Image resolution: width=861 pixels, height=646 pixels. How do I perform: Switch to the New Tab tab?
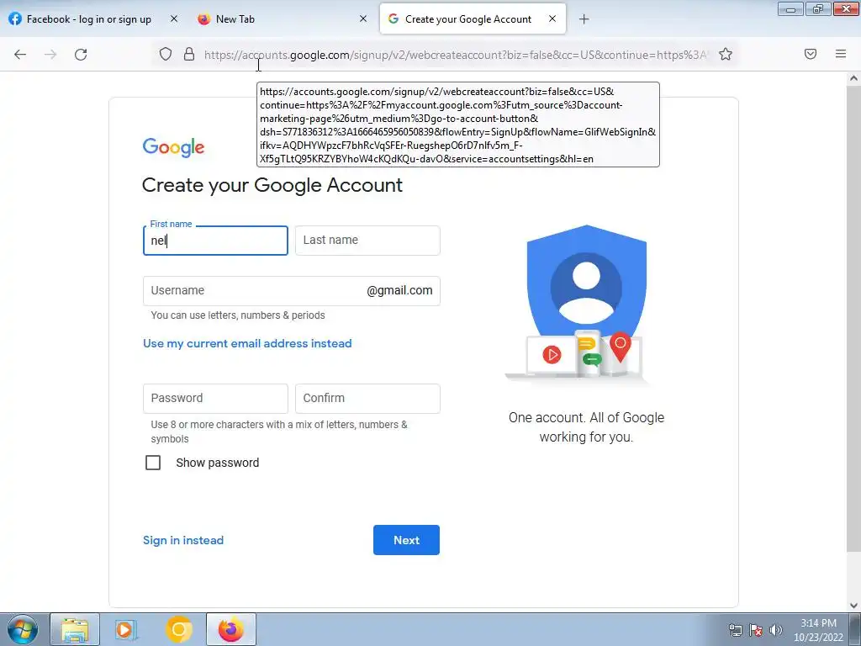pyautogui.click(x=283, y=19)
